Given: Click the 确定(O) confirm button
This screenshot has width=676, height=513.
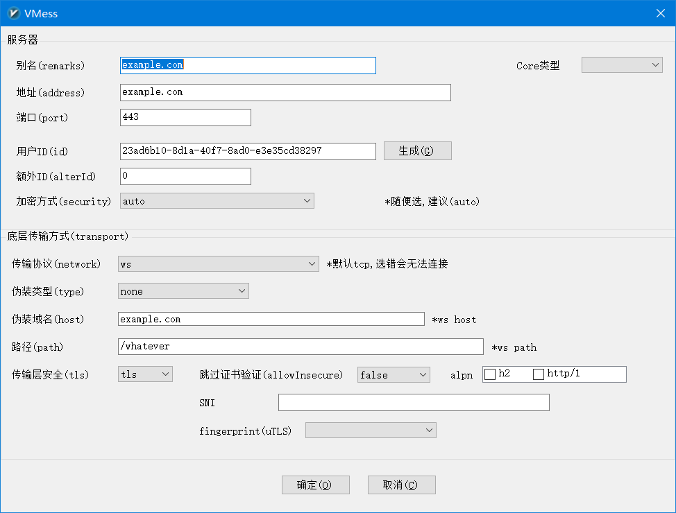Looking at the screenshot, I should coord(315,485).
